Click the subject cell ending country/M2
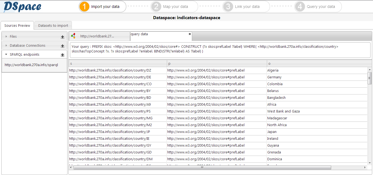Image resolution: width=373 pixels, height=175 pixels. click(118, 125)
